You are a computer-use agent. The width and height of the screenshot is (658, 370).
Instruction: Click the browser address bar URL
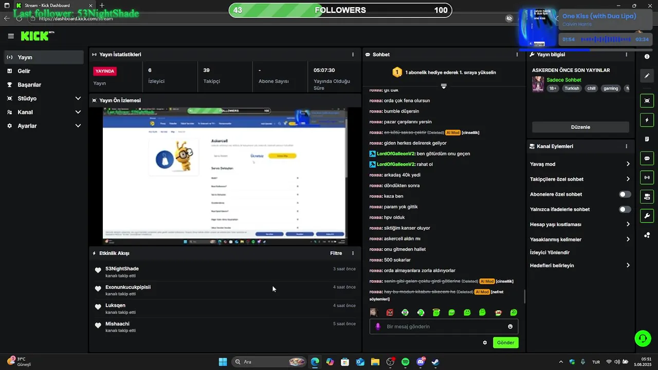pos(76,18)
